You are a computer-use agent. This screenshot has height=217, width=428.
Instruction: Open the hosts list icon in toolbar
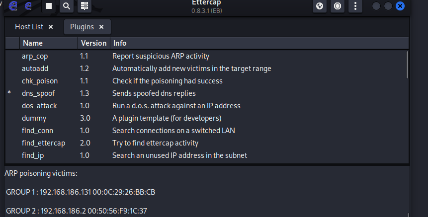pos(85,6)
